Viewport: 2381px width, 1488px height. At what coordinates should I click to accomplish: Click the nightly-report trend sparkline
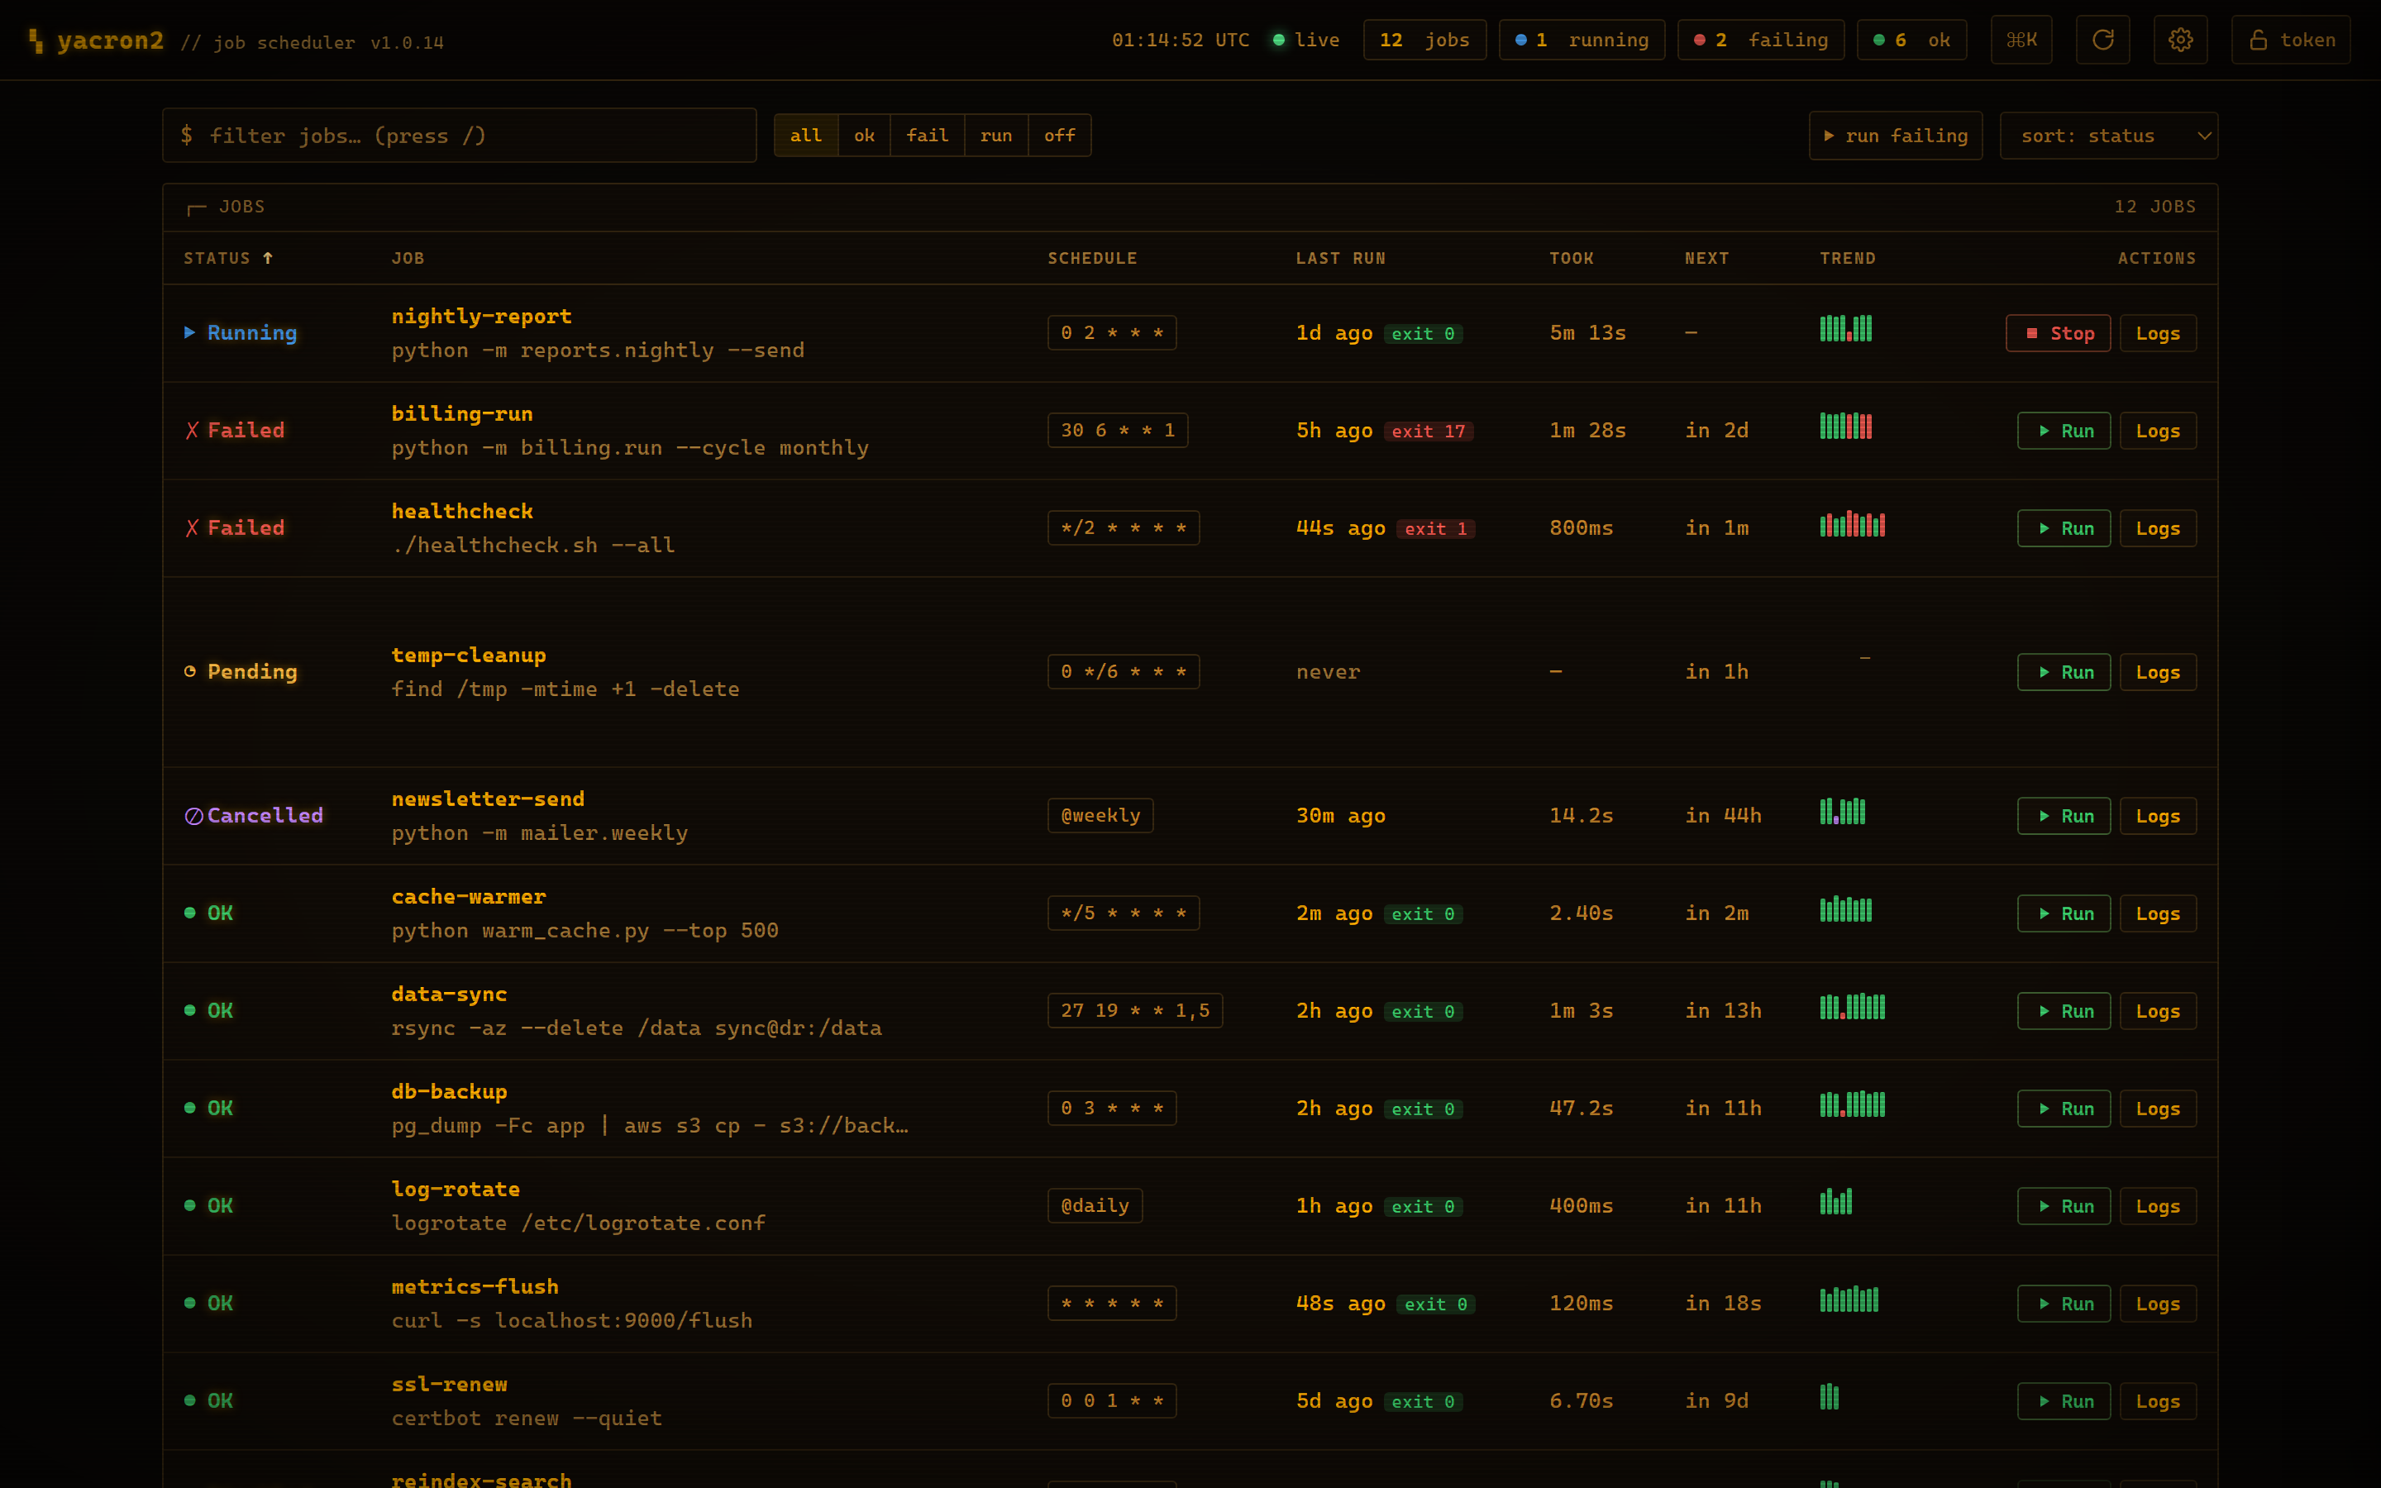click(1846, 327)
